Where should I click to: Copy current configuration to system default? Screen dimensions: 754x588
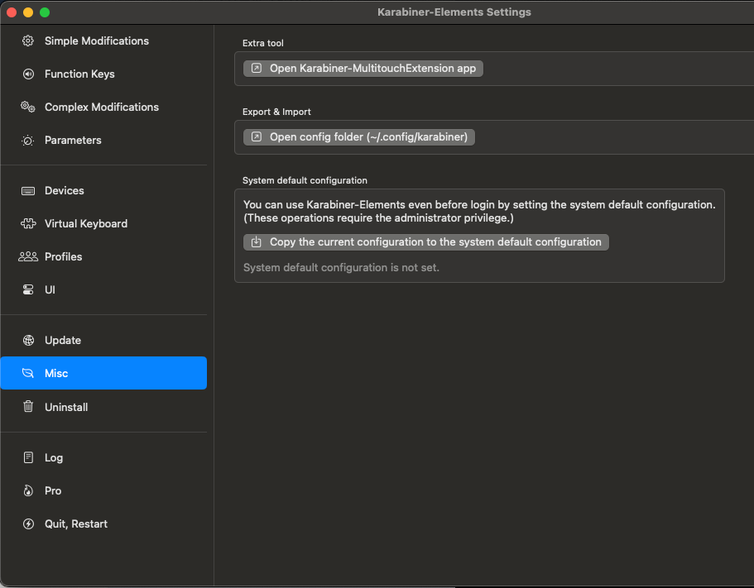coord(426,242)
